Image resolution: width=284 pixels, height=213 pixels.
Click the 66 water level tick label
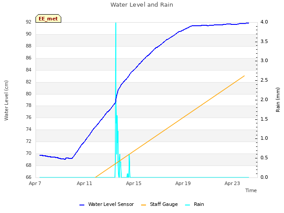tap(28, 177)
